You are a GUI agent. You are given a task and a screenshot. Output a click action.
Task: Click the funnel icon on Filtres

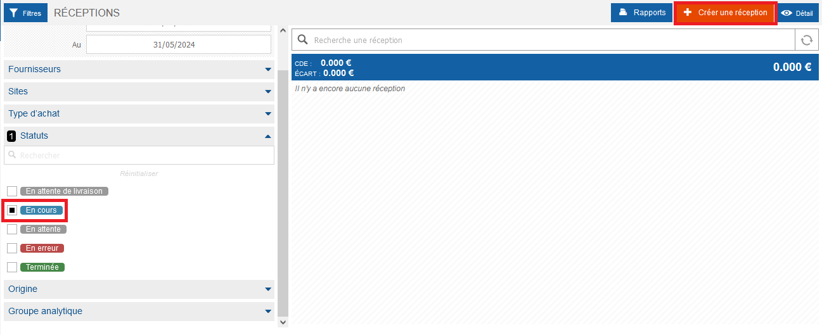click(x=13, y=13)
